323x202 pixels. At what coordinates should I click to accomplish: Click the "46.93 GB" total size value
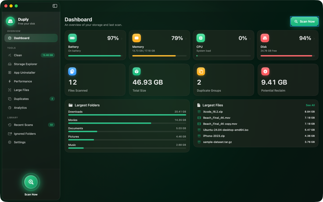pyautogui.click(x=148, y=82)
